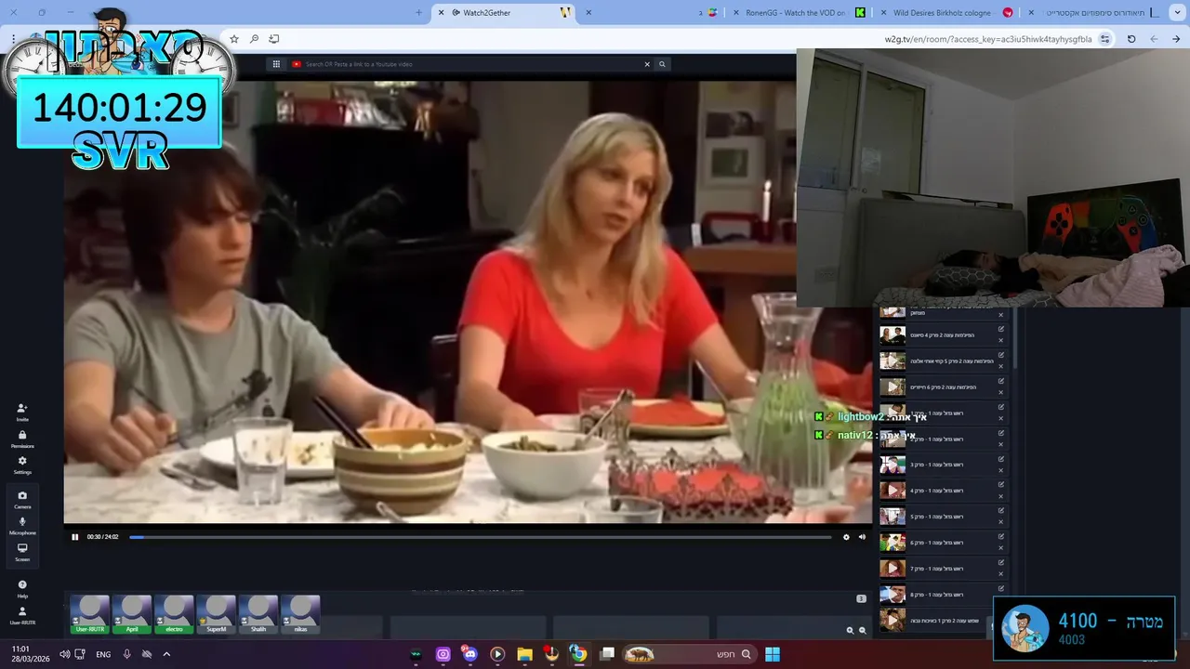The width and height of the screenshot is (1190, 669).
Task: Open Task View on the taskbar
Action: (x=607, y=654)
